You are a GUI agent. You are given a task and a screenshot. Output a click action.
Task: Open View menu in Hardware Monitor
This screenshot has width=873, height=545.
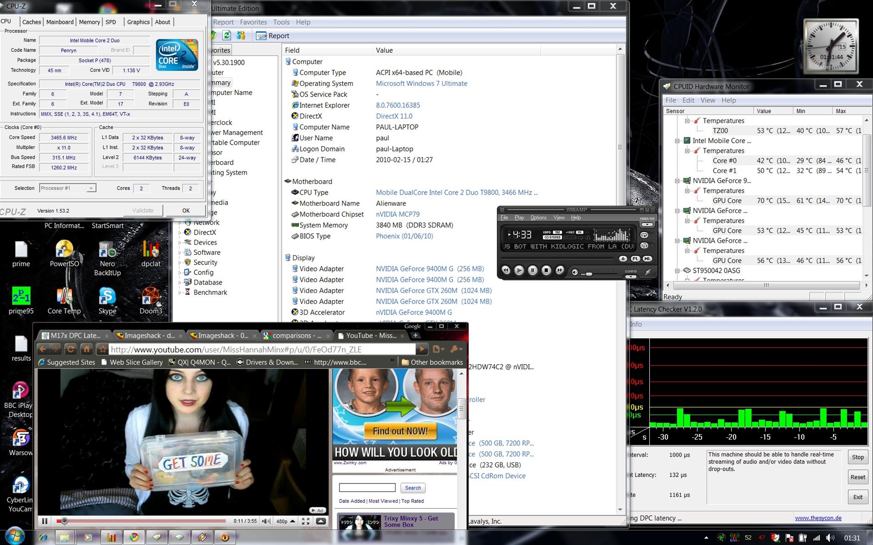click(708, 100)
